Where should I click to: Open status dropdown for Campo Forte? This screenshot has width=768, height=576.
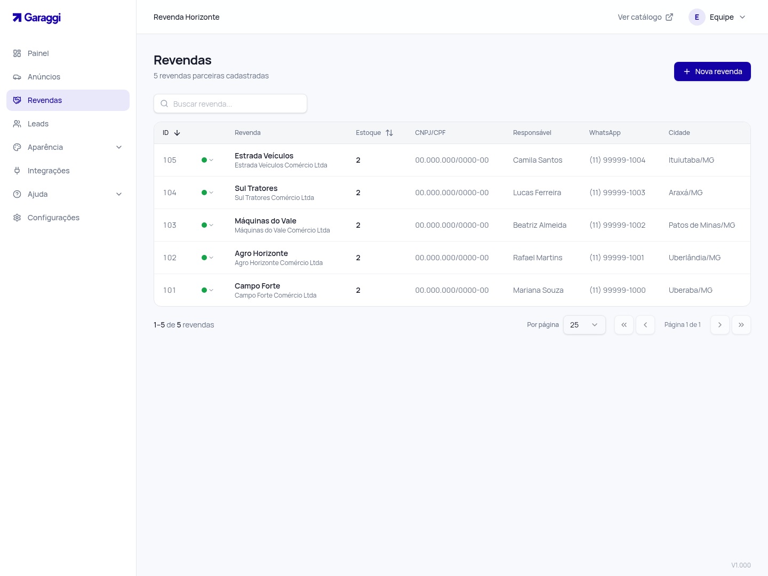coord(207,290)
